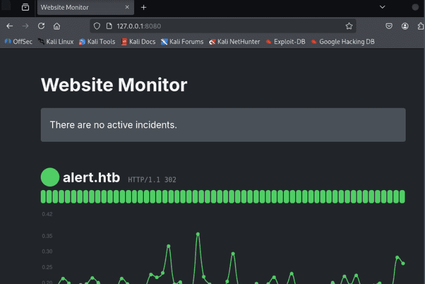The height and width of the screenshot is (284, 425).
Task: Click the 0.35 axis label
Action: (x=47, y=236)
